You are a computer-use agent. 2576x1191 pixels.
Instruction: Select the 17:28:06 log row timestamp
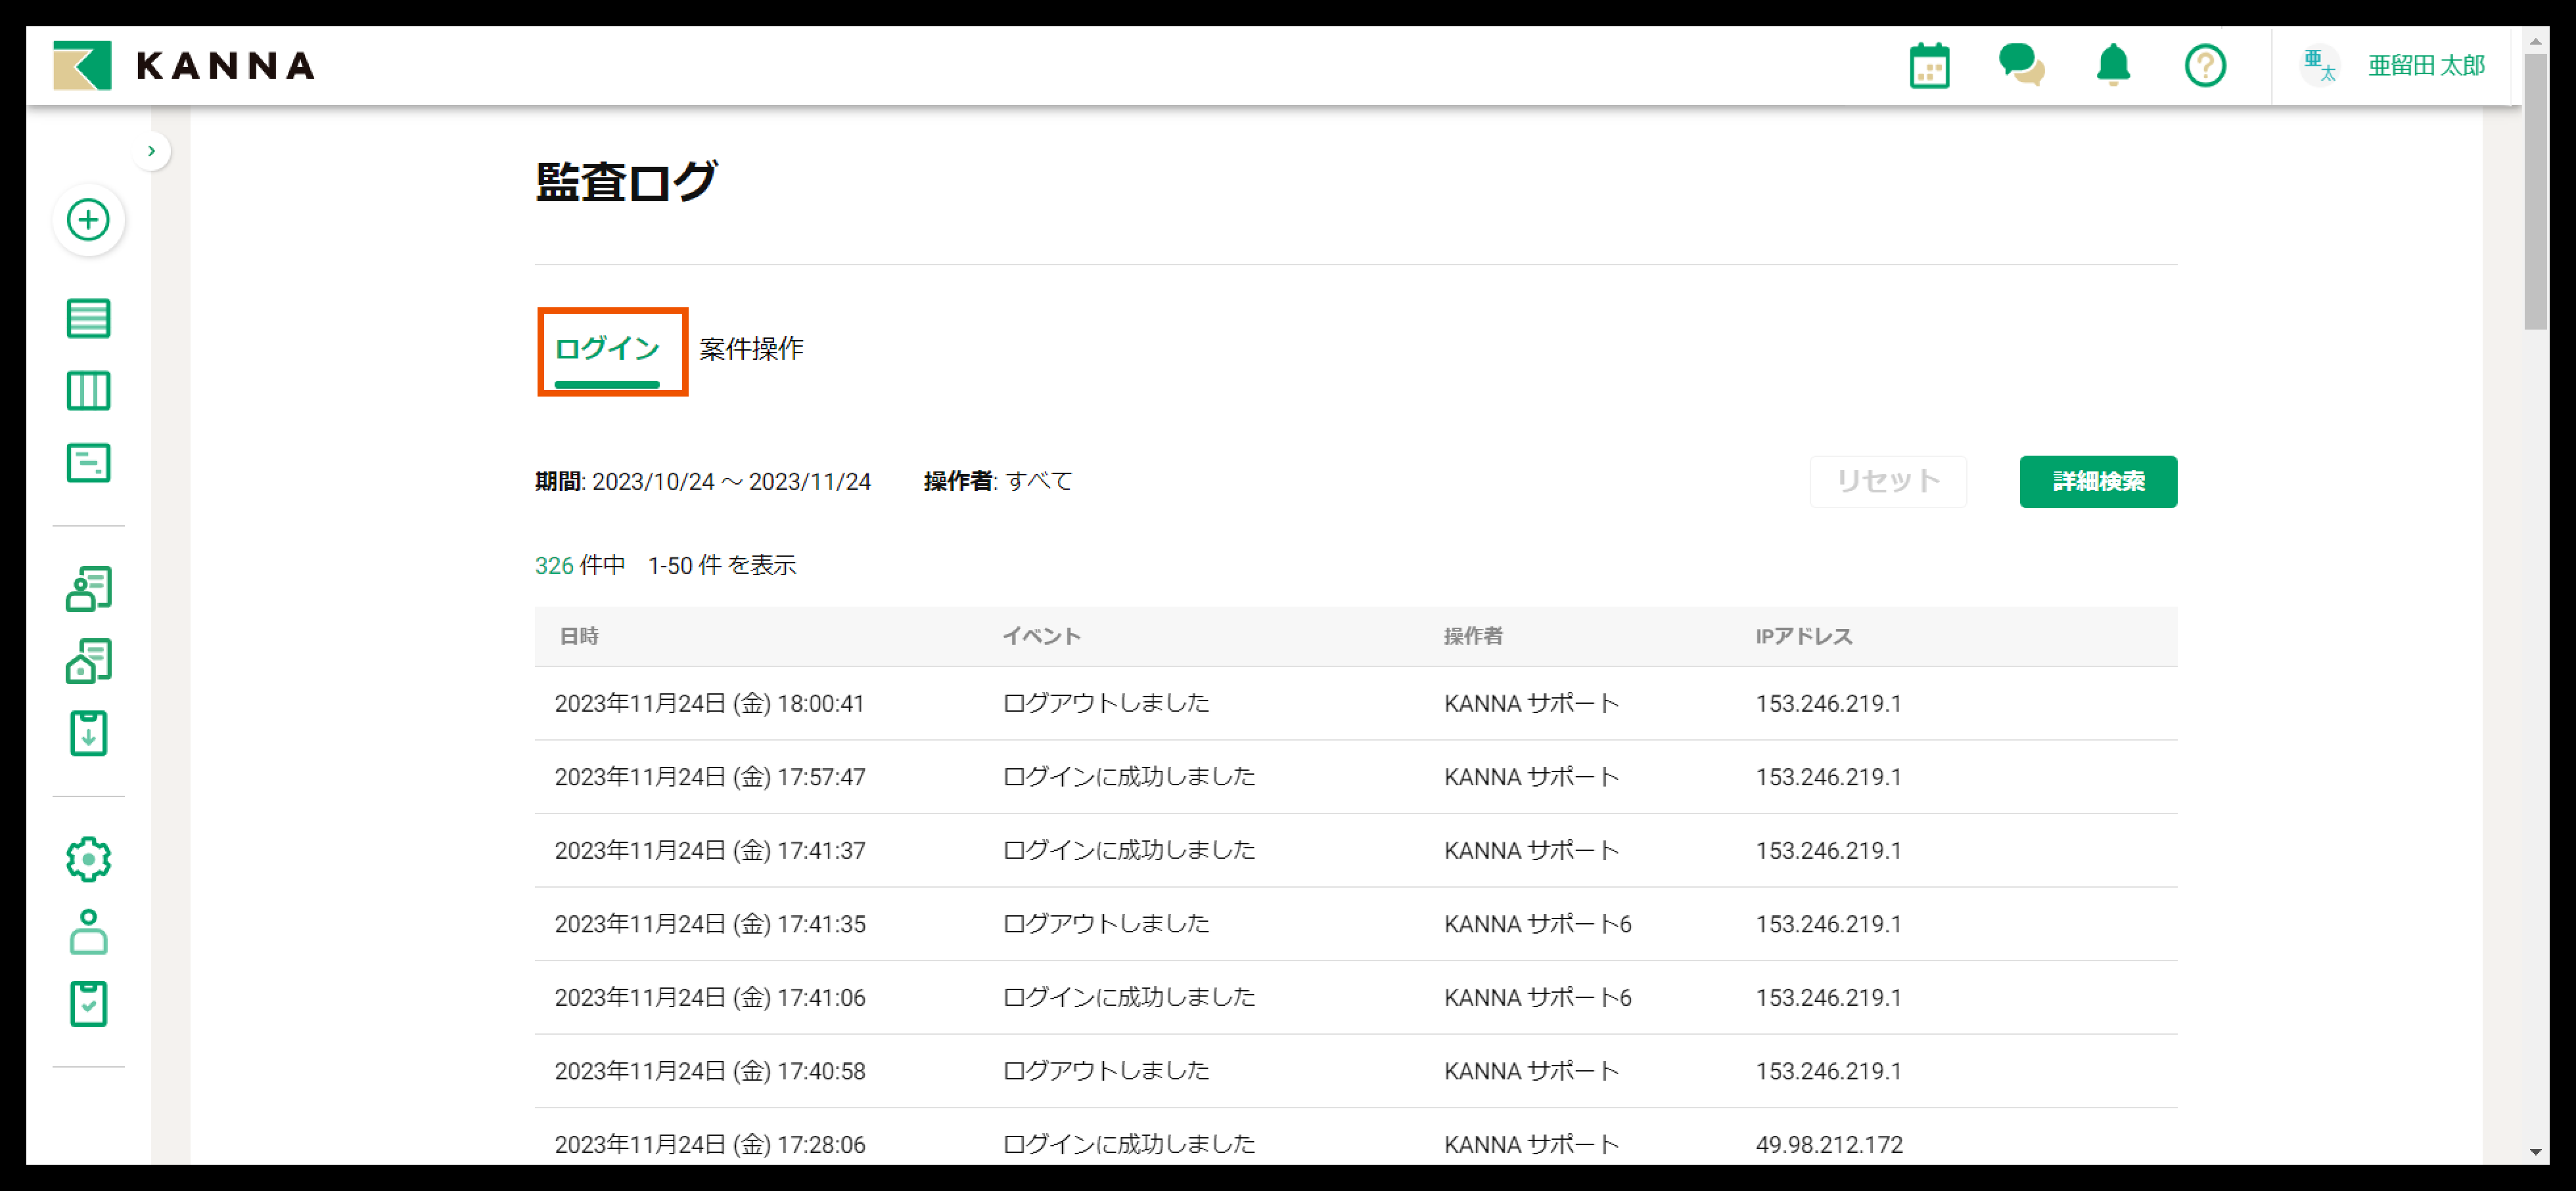pos(710,1144)
